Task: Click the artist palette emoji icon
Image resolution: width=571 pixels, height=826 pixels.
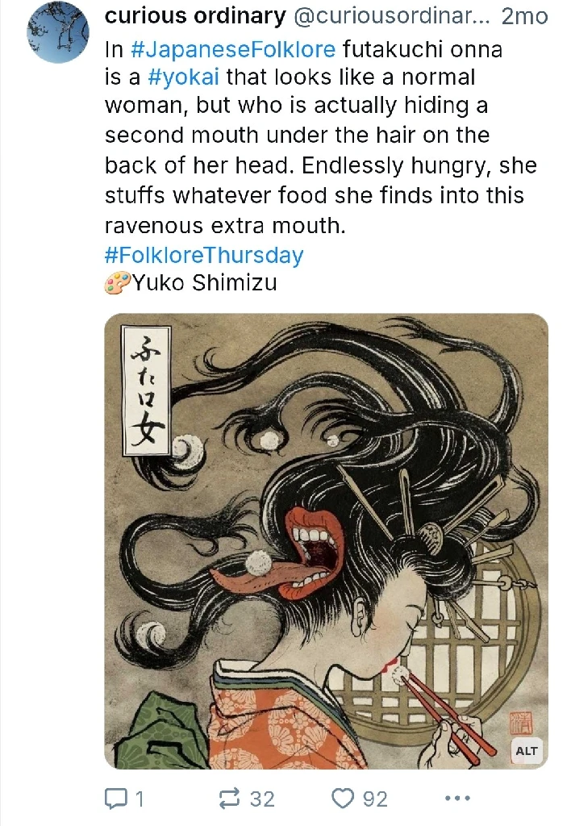Action: tap(117, 282)
